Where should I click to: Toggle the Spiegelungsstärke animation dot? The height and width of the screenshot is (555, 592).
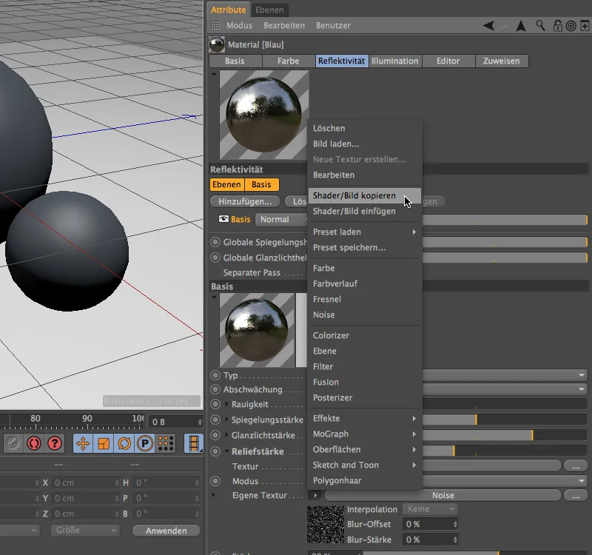(215, 420)
